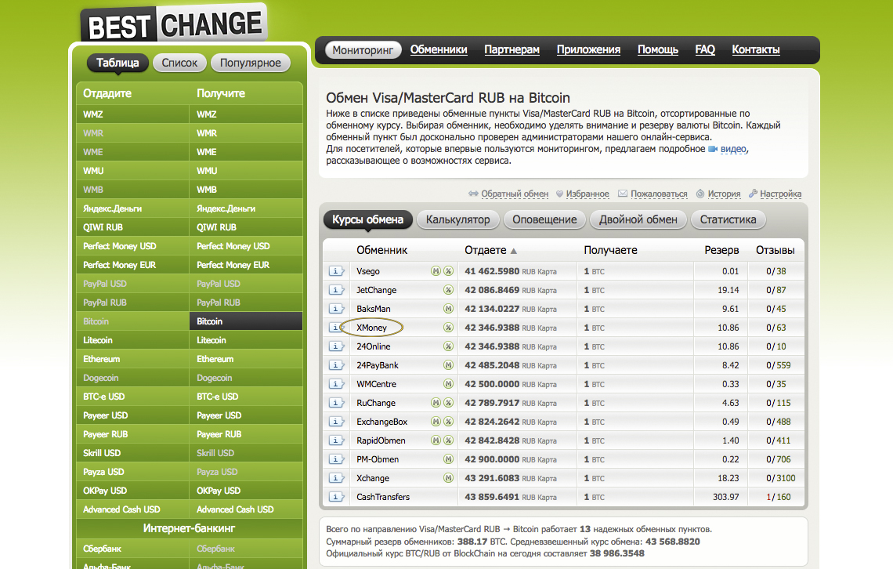Click the BestChange logo

(174, 25)
